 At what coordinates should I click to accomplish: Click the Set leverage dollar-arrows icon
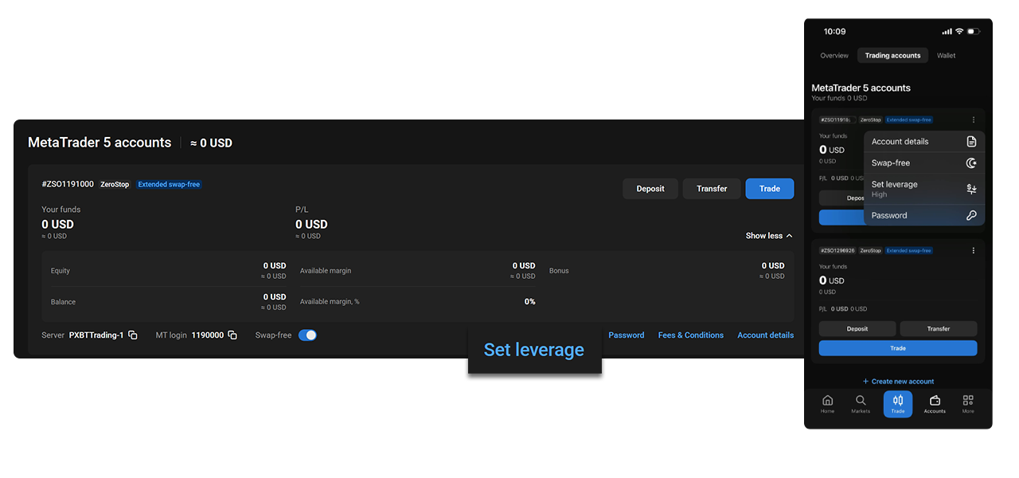tap(971, 189)
